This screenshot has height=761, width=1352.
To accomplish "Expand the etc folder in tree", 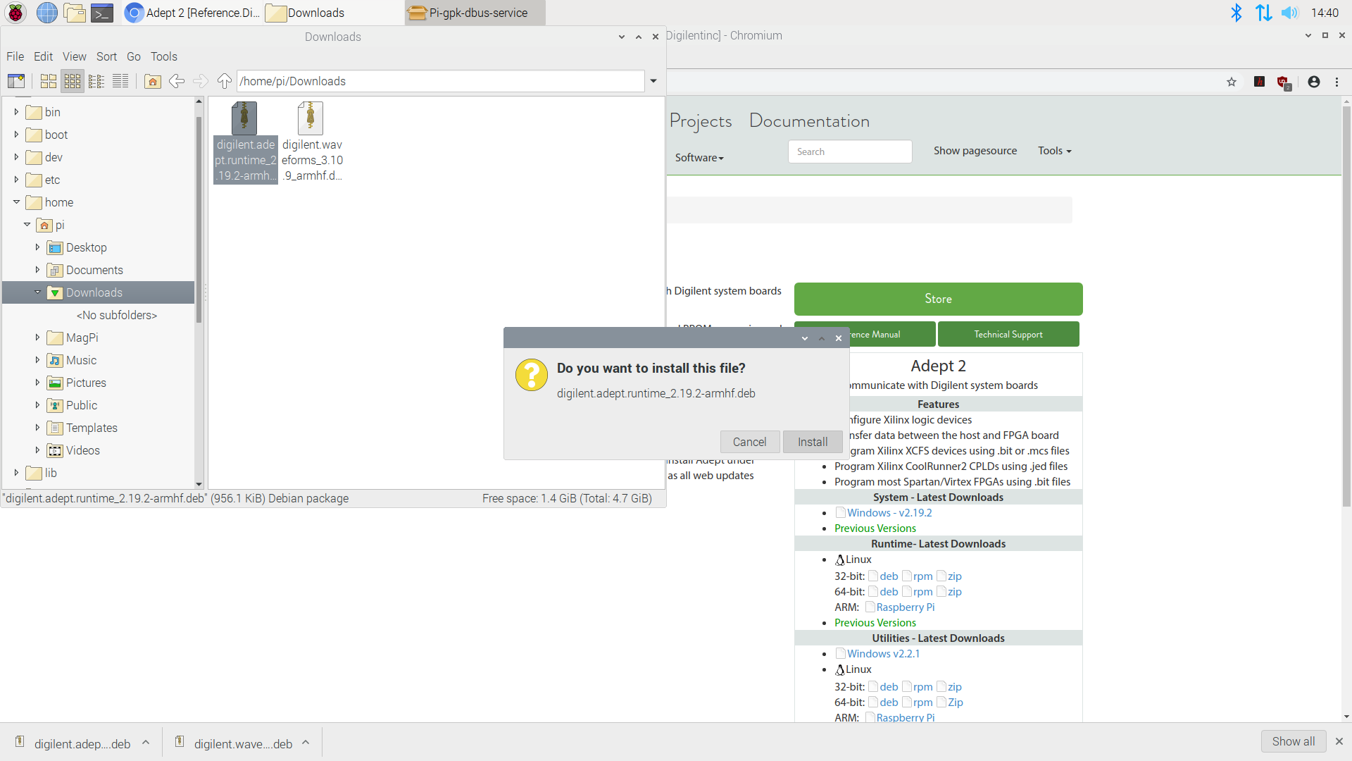I will [16, 180].
